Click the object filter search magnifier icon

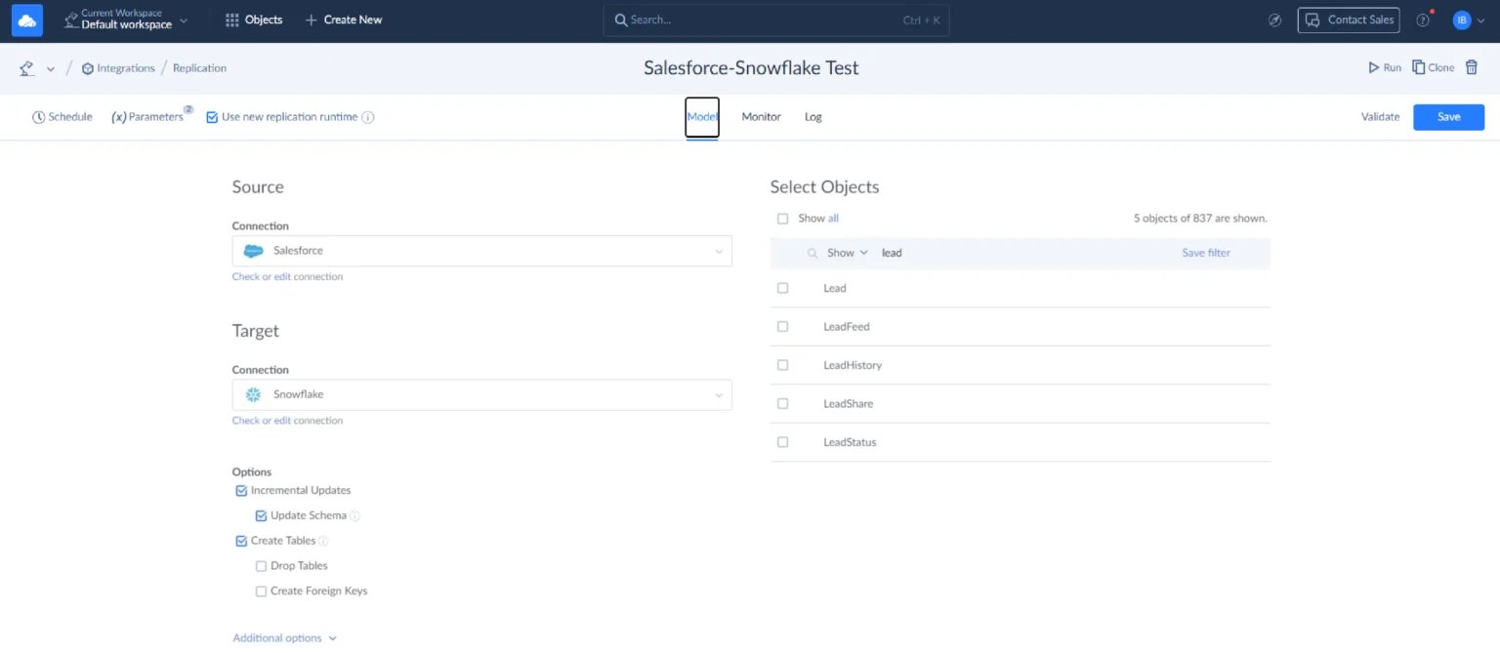(x=812, y=253)
